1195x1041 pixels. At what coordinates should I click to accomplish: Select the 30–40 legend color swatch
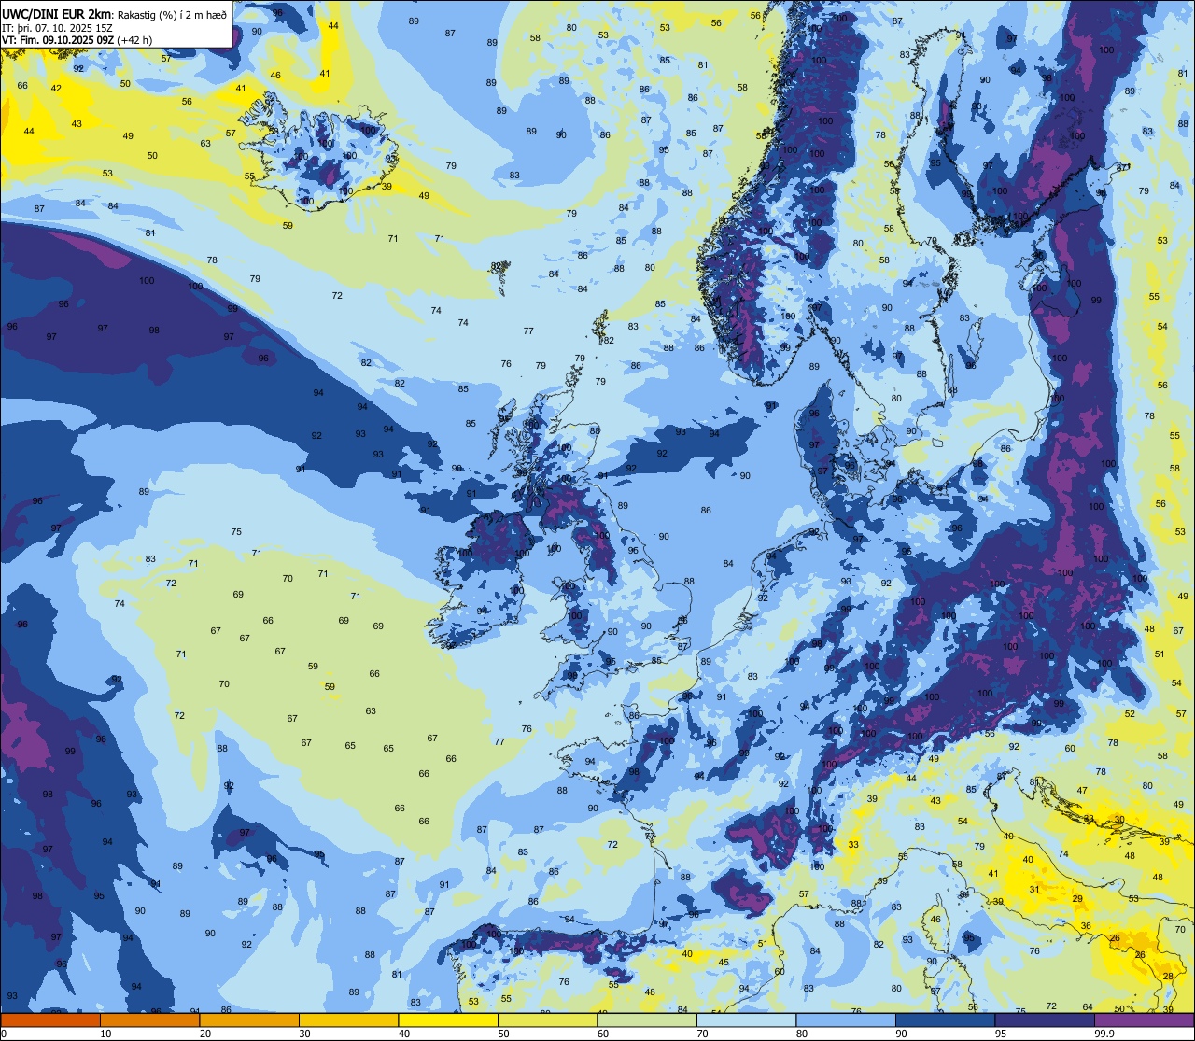(x=348, y=1020)
